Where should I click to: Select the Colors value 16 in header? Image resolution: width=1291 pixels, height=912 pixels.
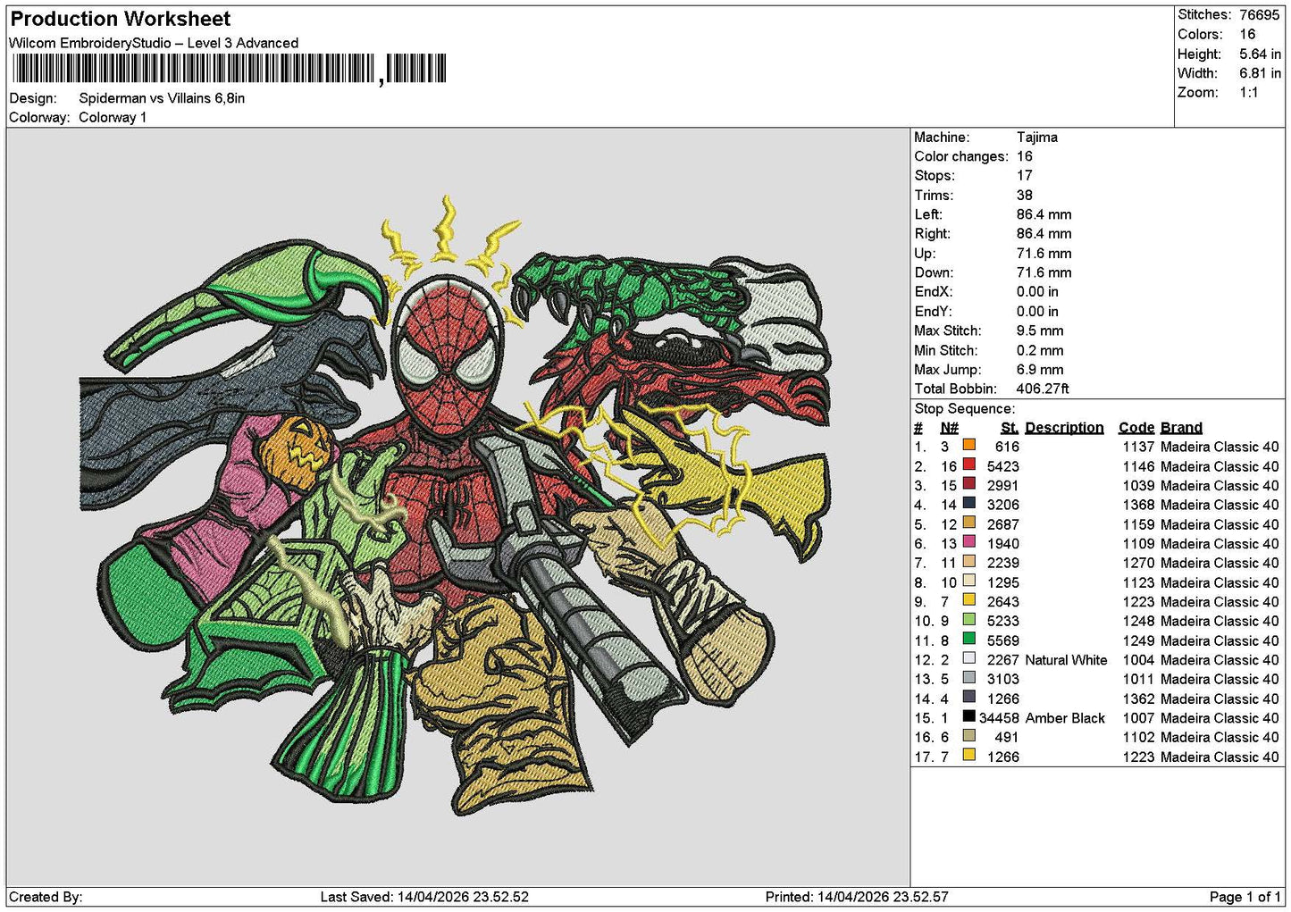point(1247,34)
